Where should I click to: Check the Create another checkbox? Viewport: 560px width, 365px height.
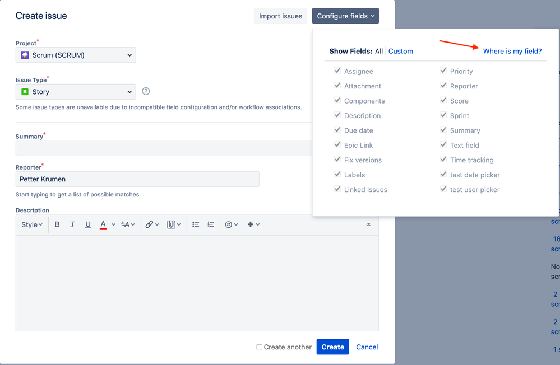tap(260, 347)
